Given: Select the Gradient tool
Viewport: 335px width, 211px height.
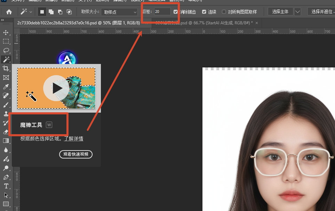Looking at the screenshot, I should [6, 141].
